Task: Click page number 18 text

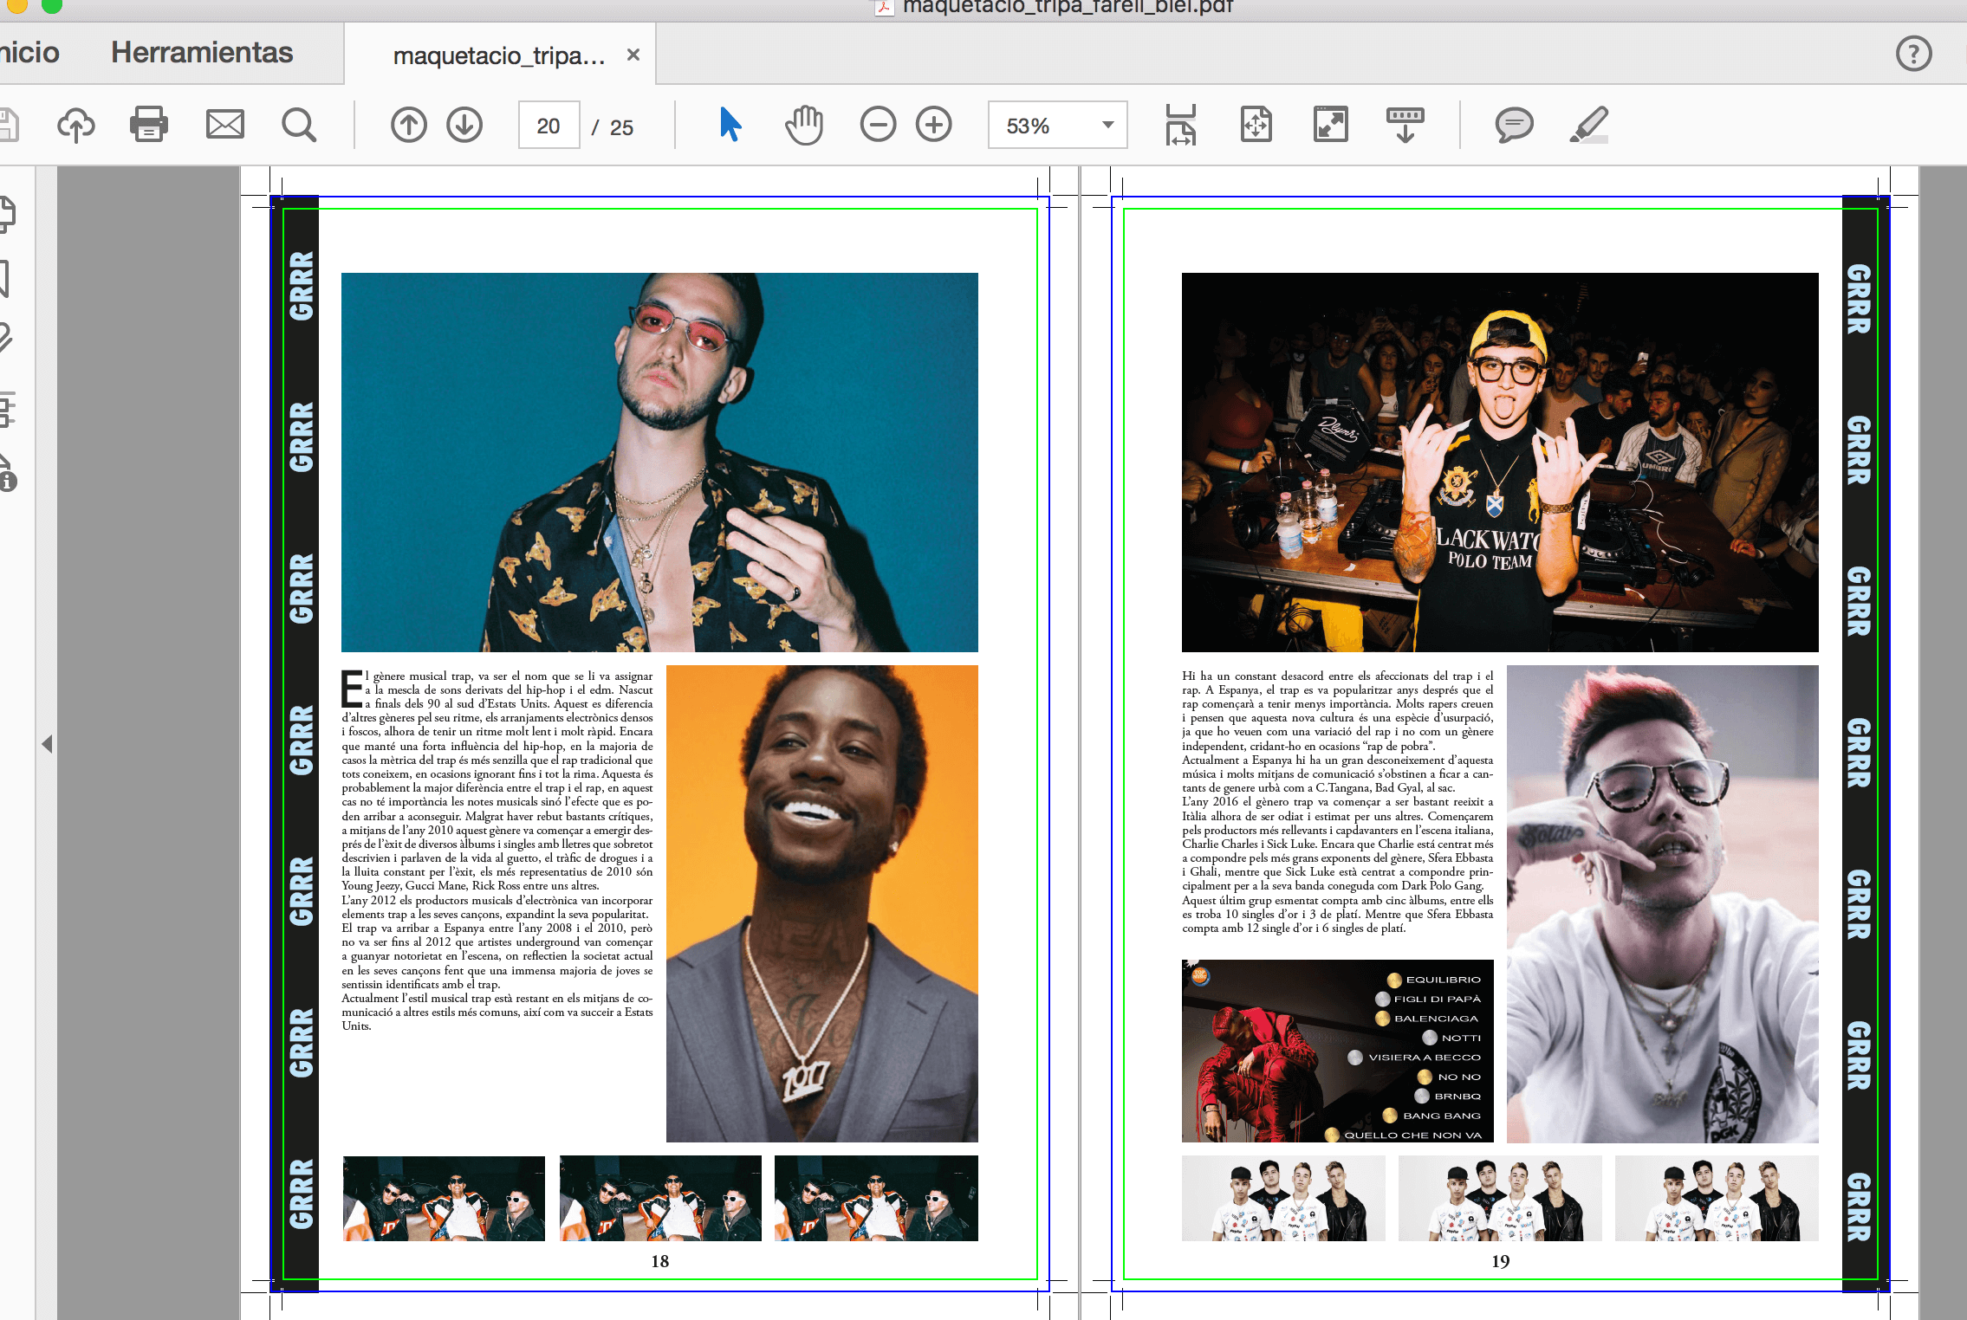Action: pos(660,1261)
